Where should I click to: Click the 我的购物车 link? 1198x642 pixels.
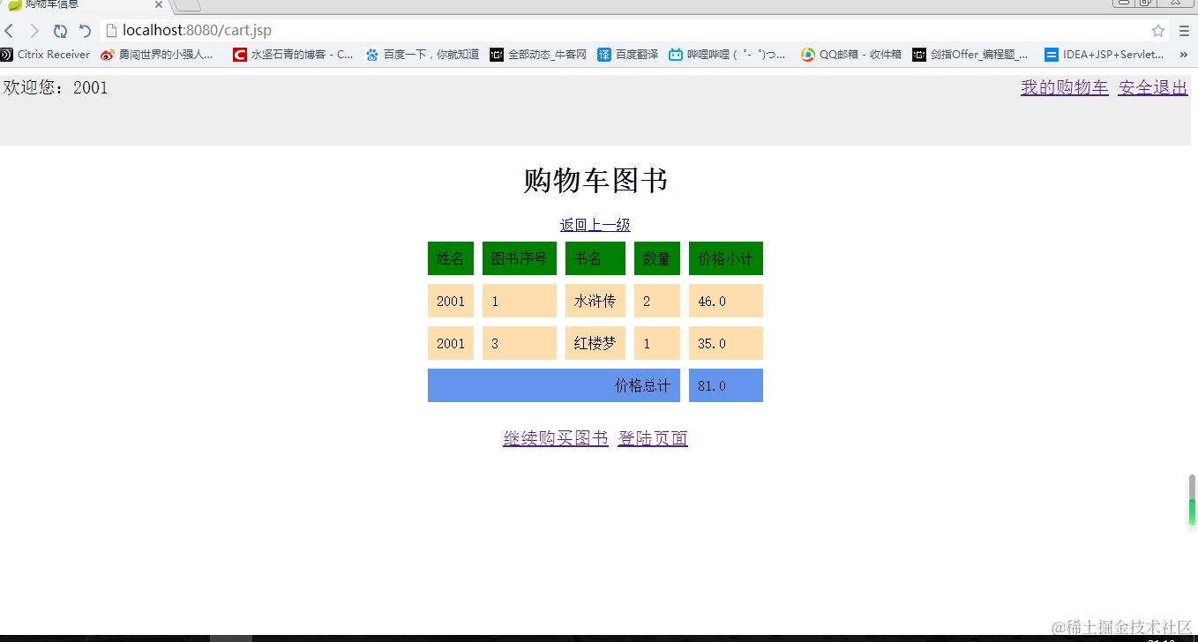tap(1064, 87)
